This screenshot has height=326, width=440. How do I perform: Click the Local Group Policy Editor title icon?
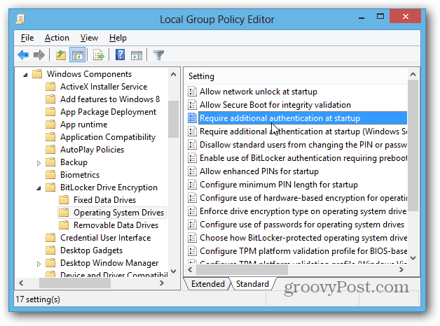pos(21,19)
